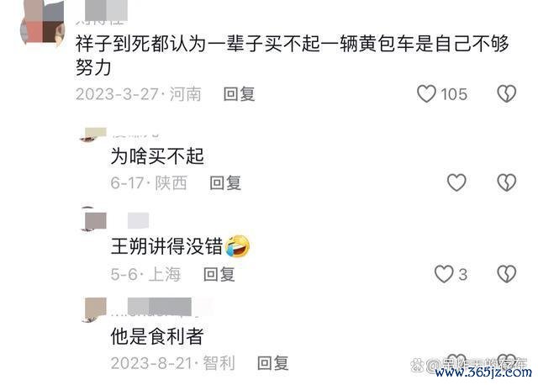Dislike the 王朔讲得没错 reply
Viewport: 538px width, 385px height.
pyautogui.click(x=507, y=274)
